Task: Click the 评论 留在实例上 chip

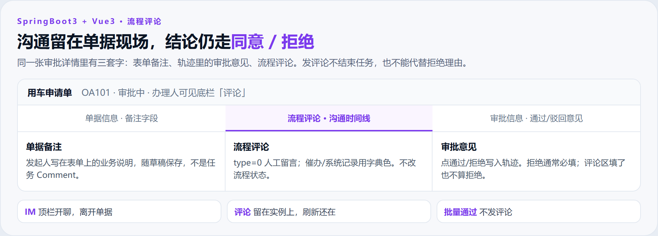Action: pyautogui.click(x=329, y=212)
